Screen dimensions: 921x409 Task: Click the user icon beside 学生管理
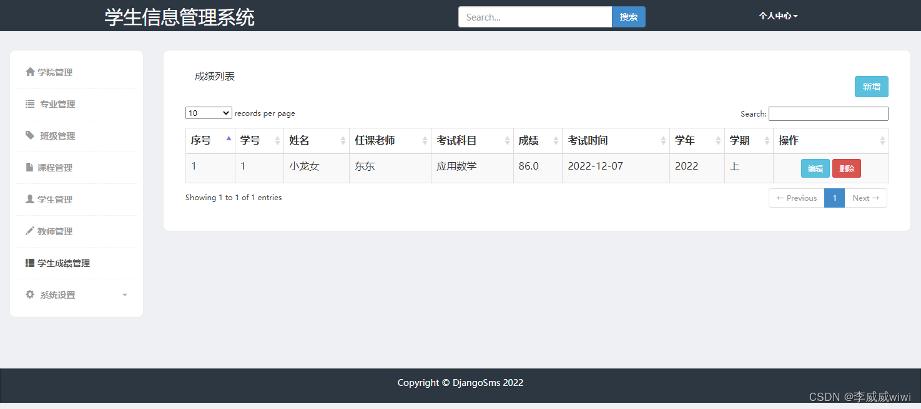coord(30,199)
